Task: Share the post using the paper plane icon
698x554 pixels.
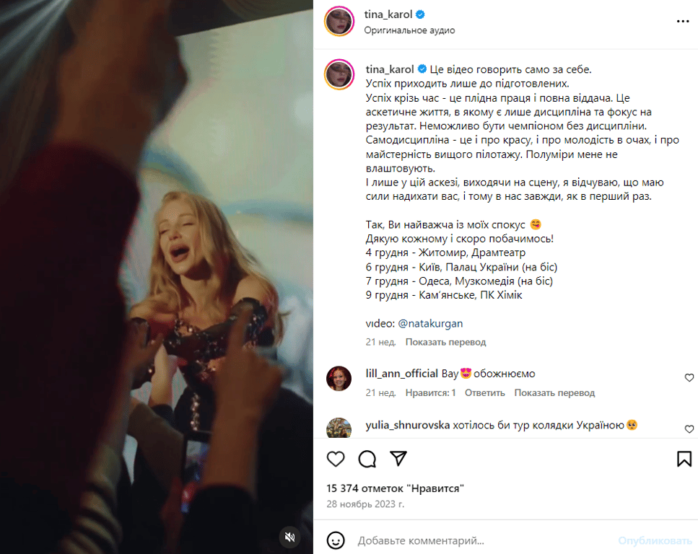Action: [x=398, y=459]
